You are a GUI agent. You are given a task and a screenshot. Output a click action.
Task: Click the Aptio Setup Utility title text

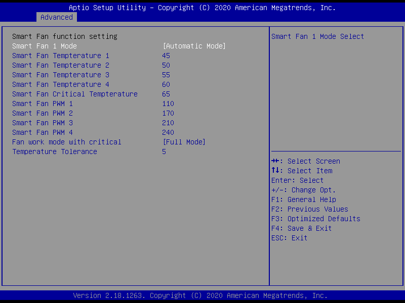(202, 8)
